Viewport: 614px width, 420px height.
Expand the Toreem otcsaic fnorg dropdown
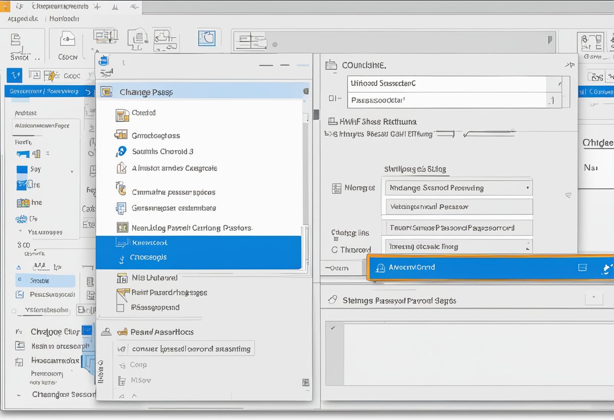tap(528, 246)
